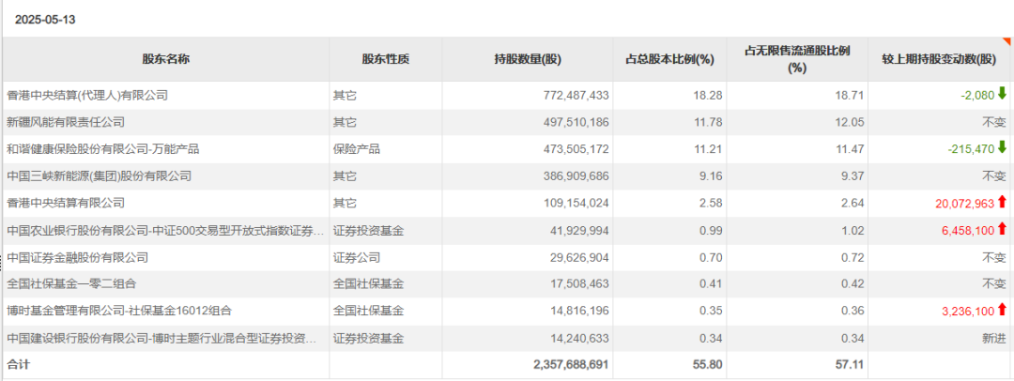
Task: Select shareholder 中国三峡新能源(集团)股份有限公司
Action: (x=99, y=175)
